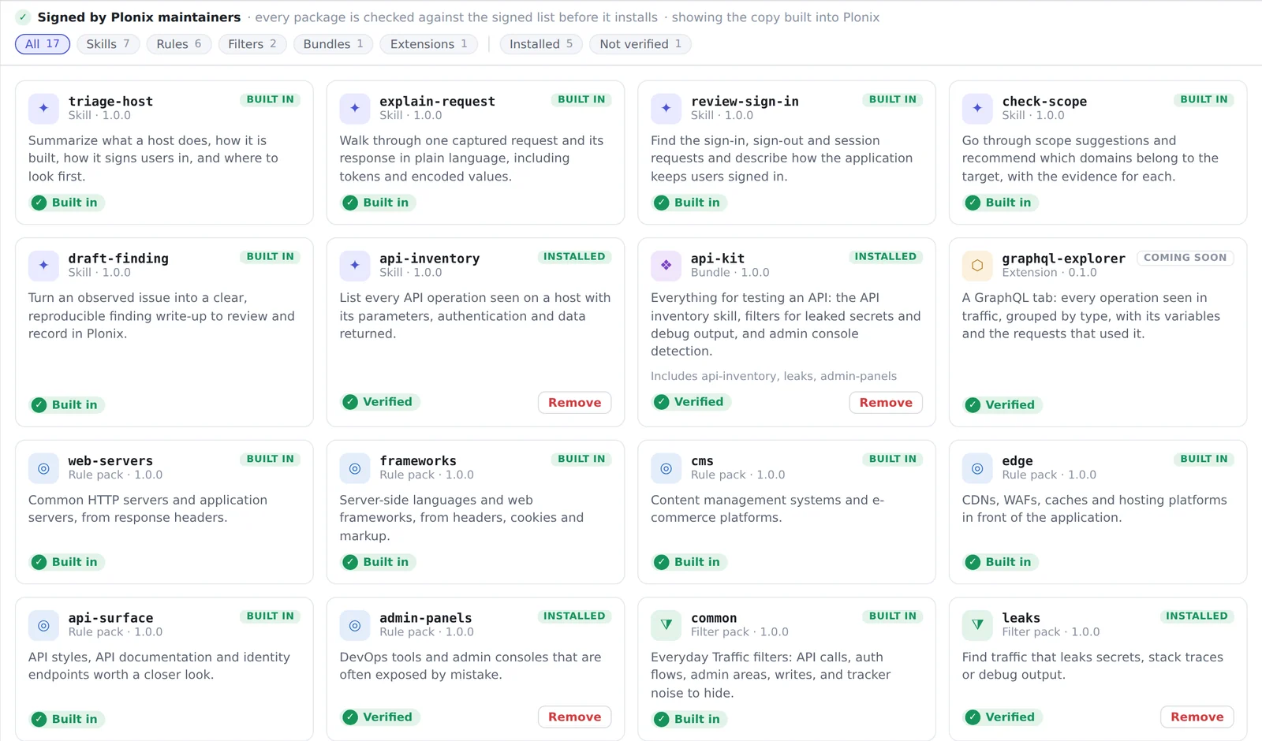Click the BUILT IN tag on frameworks
Screen dimensions: 1262x741
[582, 459]
